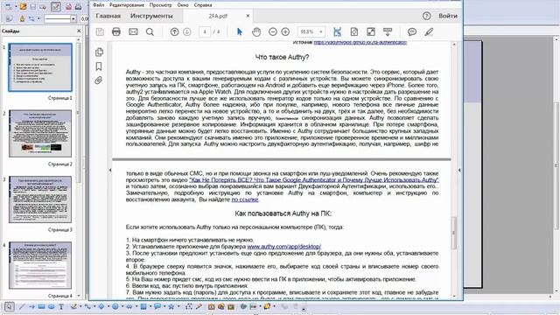This screenshot has height=315, width=560.
Task: Open the source link at top of page
Action: tap(360, 42)
